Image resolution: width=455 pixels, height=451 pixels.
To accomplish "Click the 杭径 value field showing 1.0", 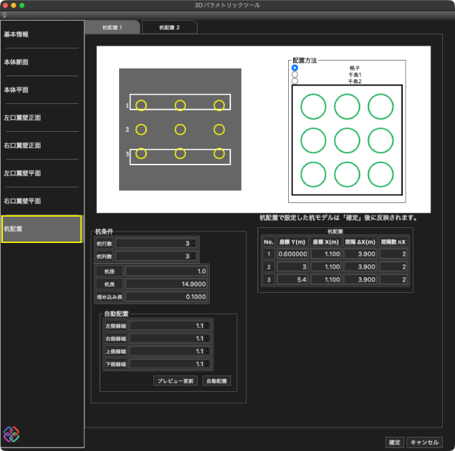I will [x=166, y=271].
